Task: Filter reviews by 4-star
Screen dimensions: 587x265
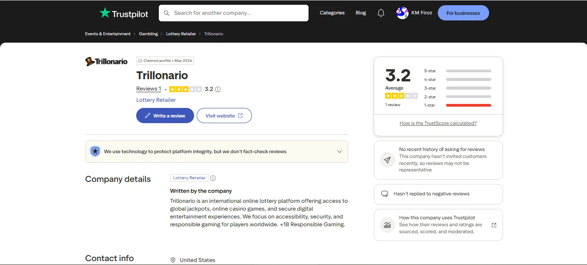Action: [x=458, y=80]
